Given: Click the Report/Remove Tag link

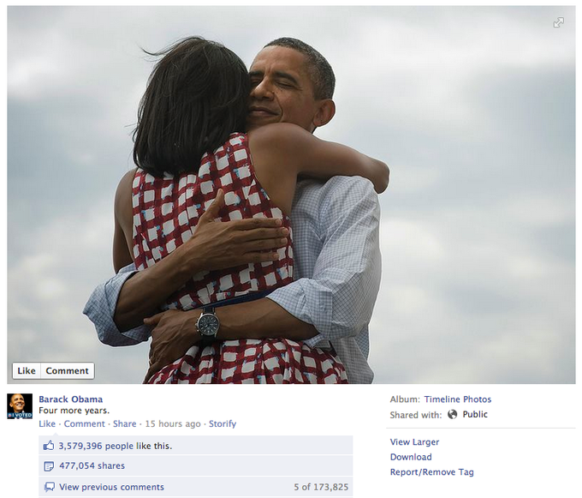Looking at the screenshot, I should 431,472.
